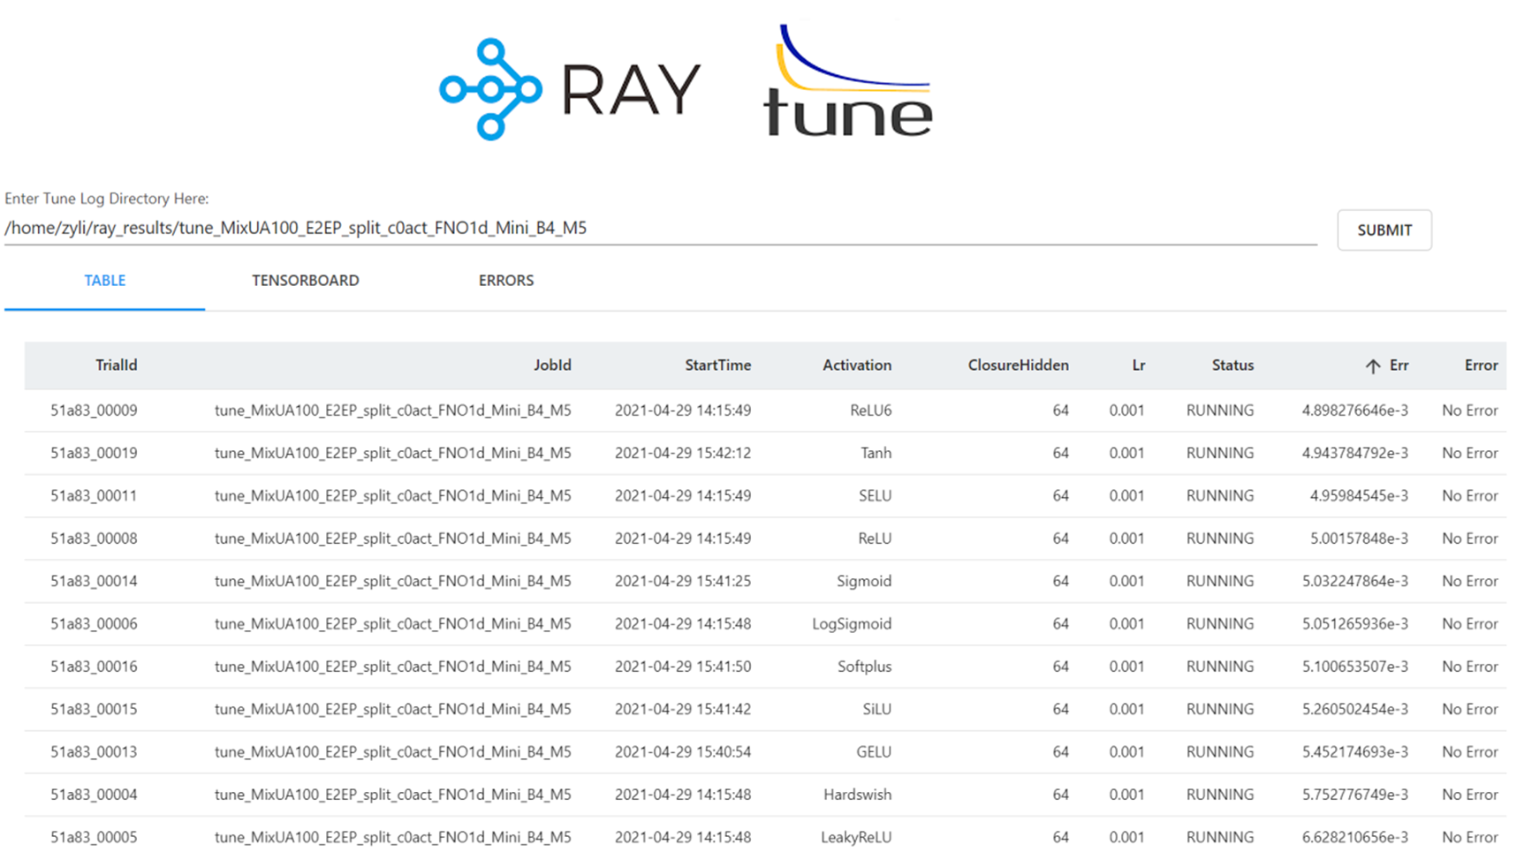Select trial ID 51a83_00013
The width and height of the screenshot is (1524, 867).
pos(94,752)
